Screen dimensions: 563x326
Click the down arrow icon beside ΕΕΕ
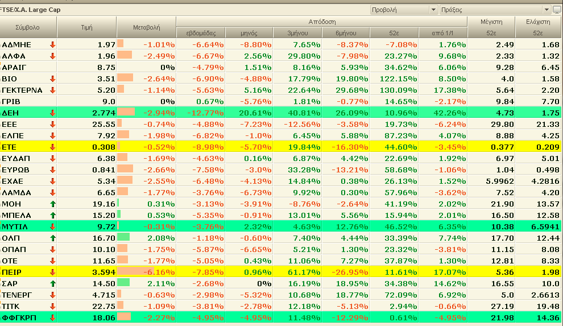point(53,124)
